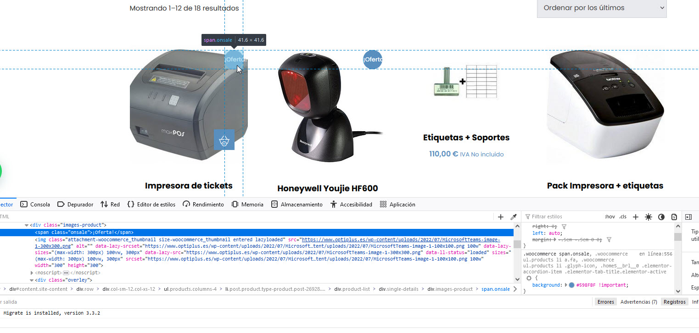Image resolution: width=699 pixels, height=333 pixels.
Task: Activate the eyedropper color picker icon
Action: coord(514,216)
